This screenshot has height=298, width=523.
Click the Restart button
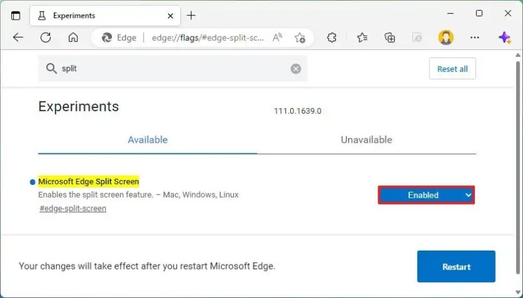(x=456, y=266)
